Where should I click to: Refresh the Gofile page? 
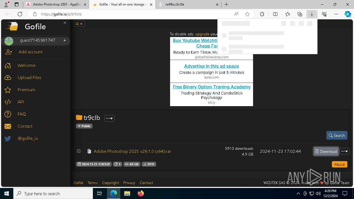[x=20, y=14]
